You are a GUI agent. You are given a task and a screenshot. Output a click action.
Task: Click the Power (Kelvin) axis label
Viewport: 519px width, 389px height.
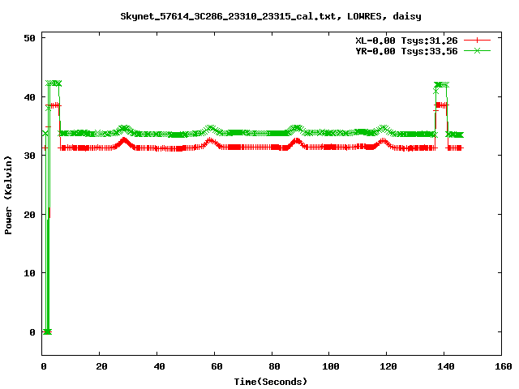[x=8, y=195]
